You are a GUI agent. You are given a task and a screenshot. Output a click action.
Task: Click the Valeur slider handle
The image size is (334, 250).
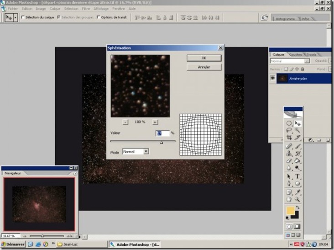point(161,142)
